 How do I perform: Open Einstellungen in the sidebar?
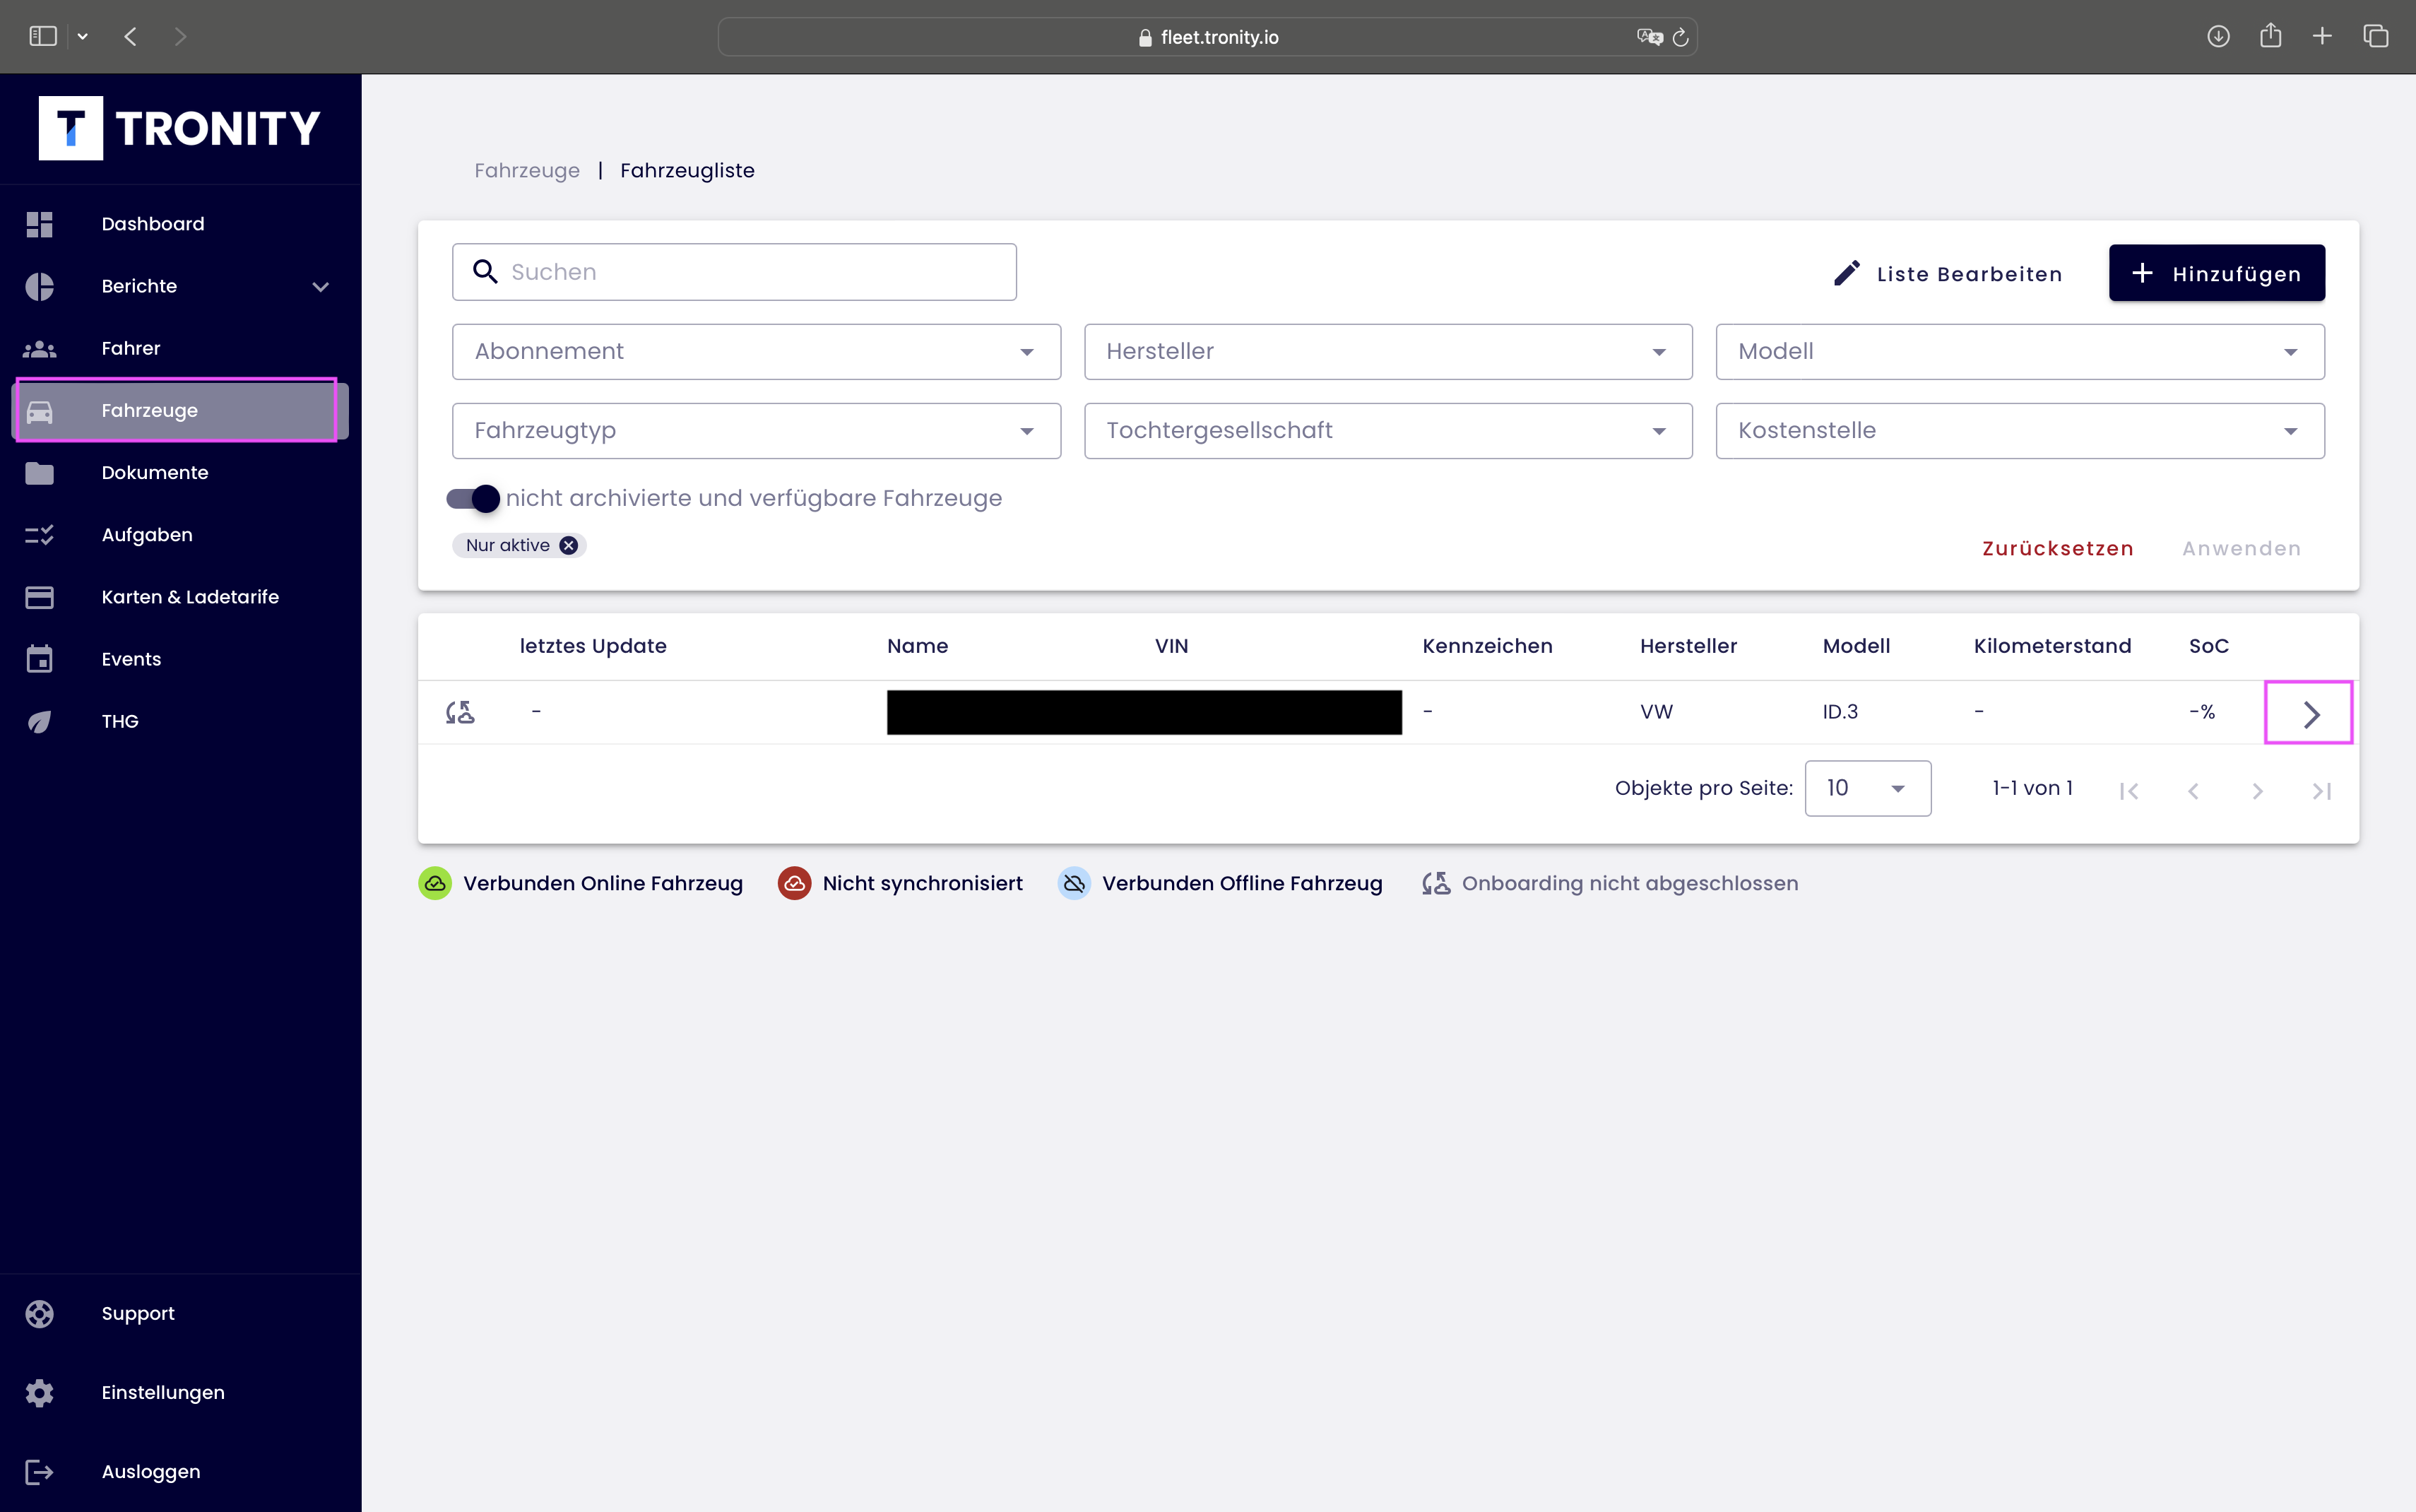(163, 1392)
